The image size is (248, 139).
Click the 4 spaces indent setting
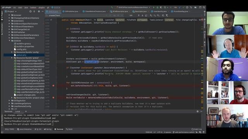click(x=167, y=132)
